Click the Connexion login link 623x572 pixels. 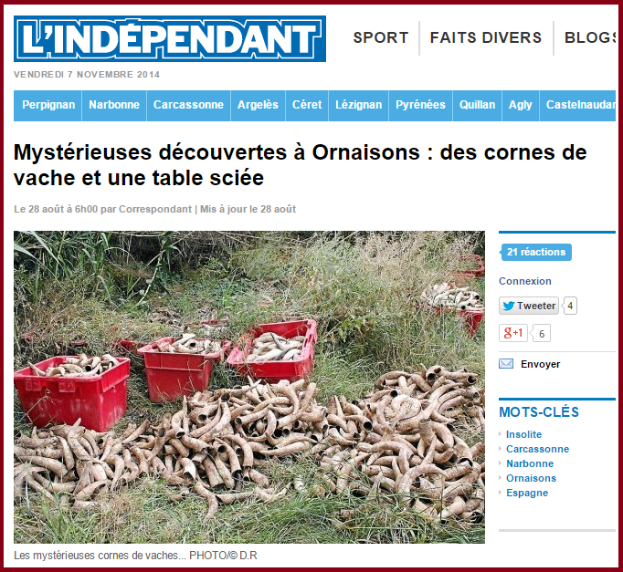tap(525, 281)
